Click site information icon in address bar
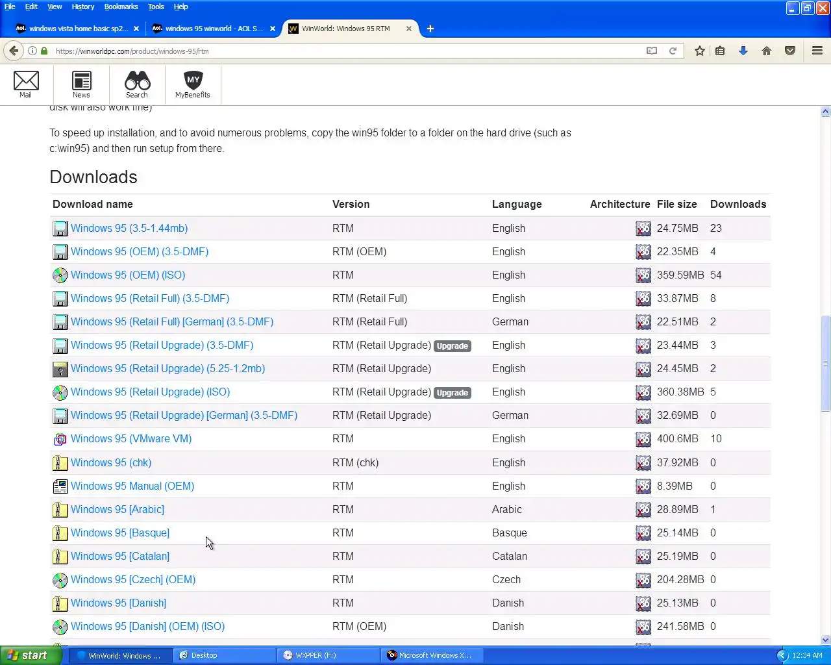Viewport: 831px width, 665px height. [x=32, y=51]
